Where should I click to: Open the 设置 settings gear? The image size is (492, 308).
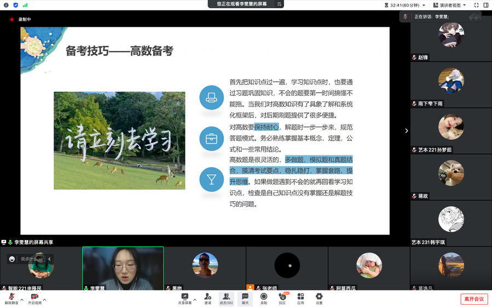tap(319, 296)
